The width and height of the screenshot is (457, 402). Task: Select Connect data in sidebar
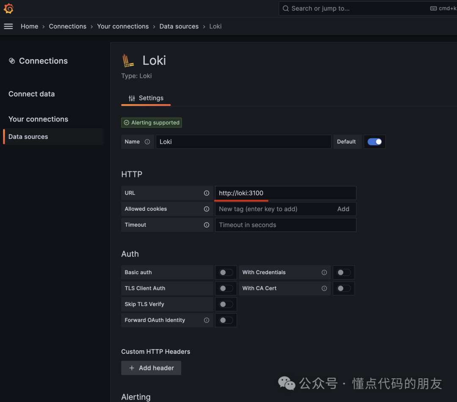click(x=31, y=94)
